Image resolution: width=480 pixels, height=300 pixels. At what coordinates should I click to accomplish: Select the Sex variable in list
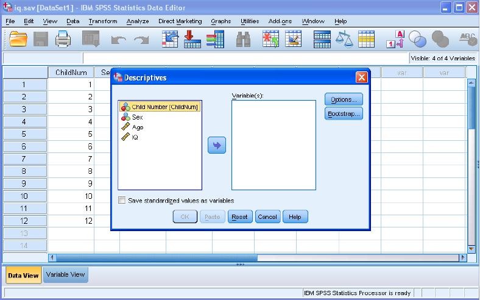(137, 117)
